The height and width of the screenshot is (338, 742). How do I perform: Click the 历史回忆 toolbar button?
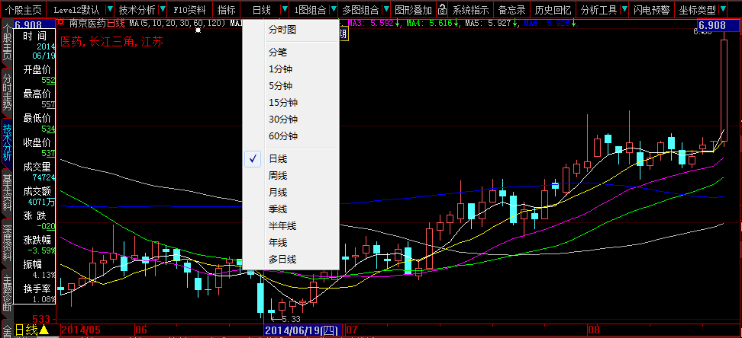pos(552,9)
